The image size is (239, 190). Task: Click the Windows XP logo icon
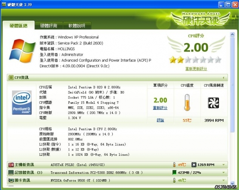coord(22,51)
